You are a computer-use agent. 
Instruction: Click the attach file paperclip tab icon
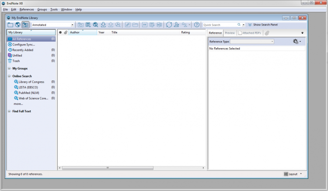click(x=267, y=33)
